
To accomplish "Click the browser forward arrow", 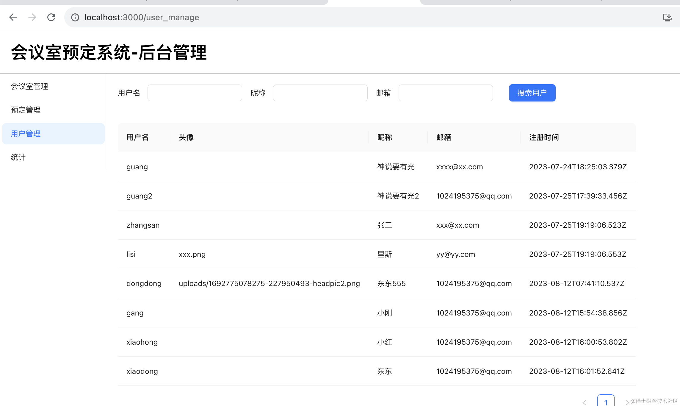I will tap(32, 17).
